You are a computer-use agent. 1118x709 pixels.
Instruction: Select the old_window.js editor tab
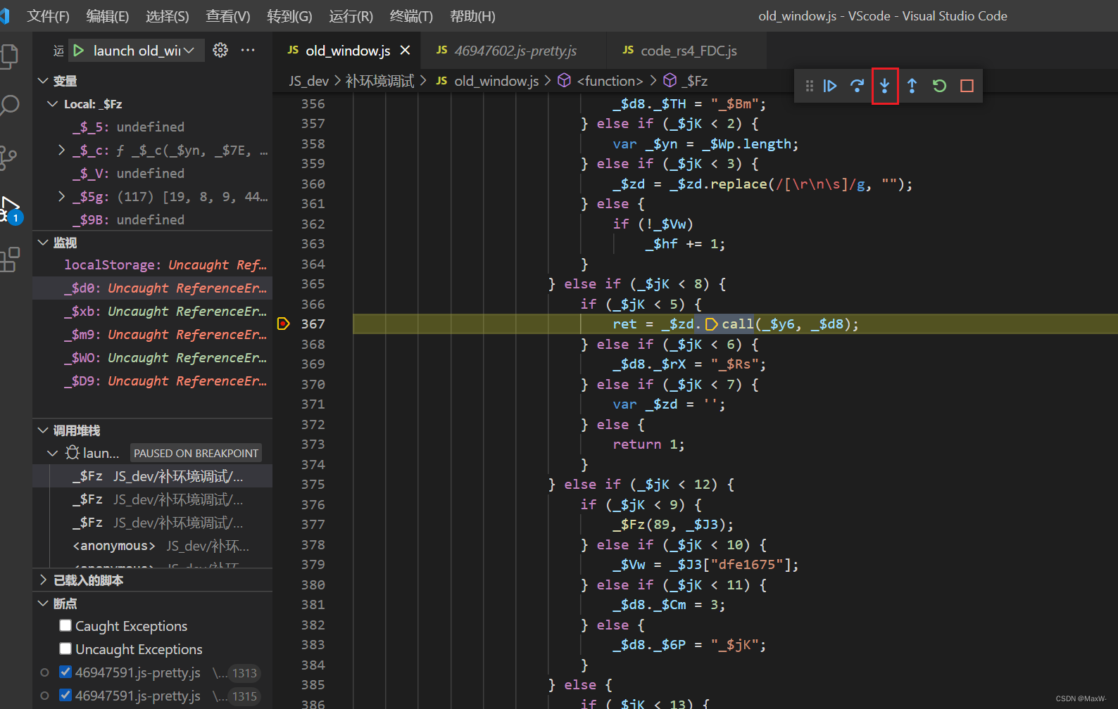click(348, 51)
